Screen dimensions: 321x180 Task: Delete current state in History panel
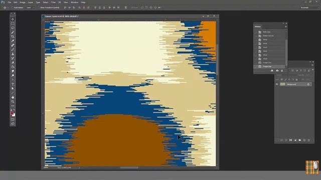[282, 70]
